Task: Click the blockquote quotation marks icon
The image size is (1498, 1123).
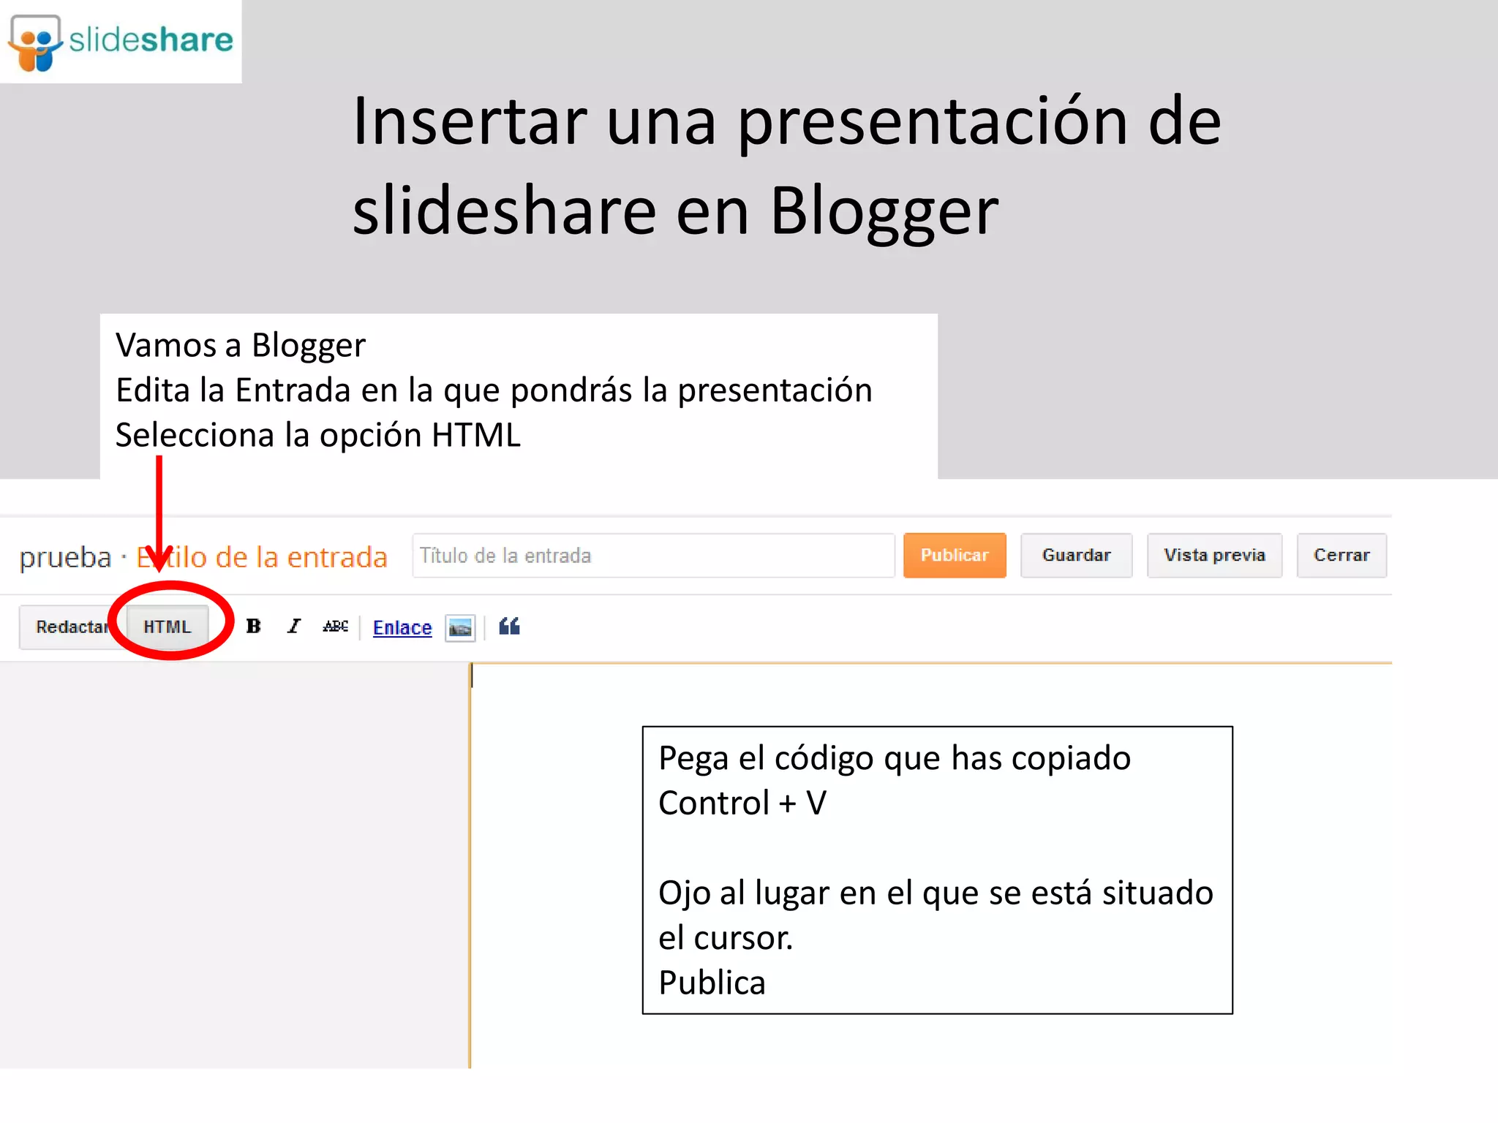Action: pos(509,627)
